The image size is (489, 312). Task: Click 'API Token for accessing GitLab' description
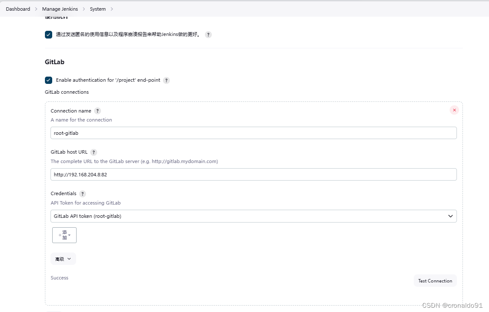click(x=86, y=203)
